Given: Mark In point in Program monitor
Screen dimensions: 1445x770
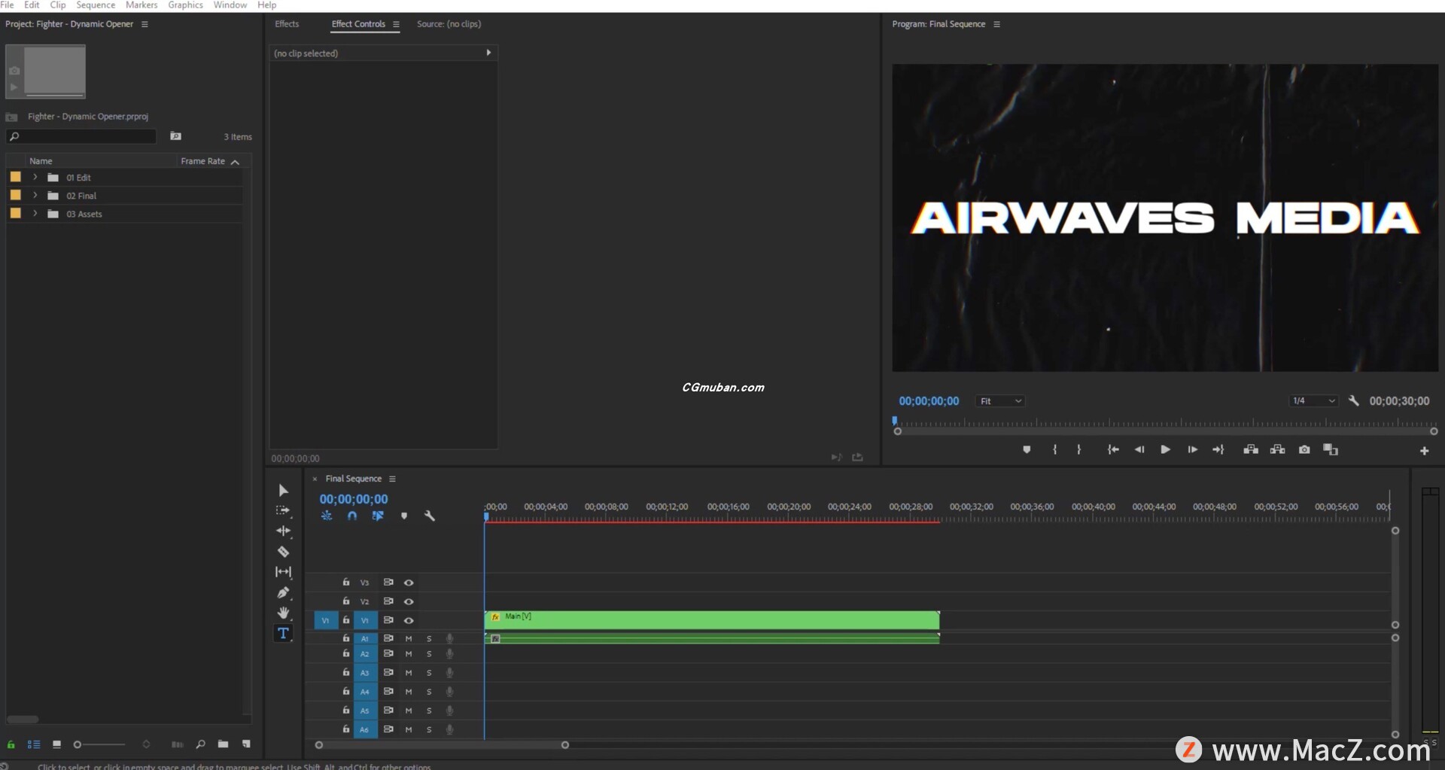Looking at the screenshot, I should (x=1055, y=449).
